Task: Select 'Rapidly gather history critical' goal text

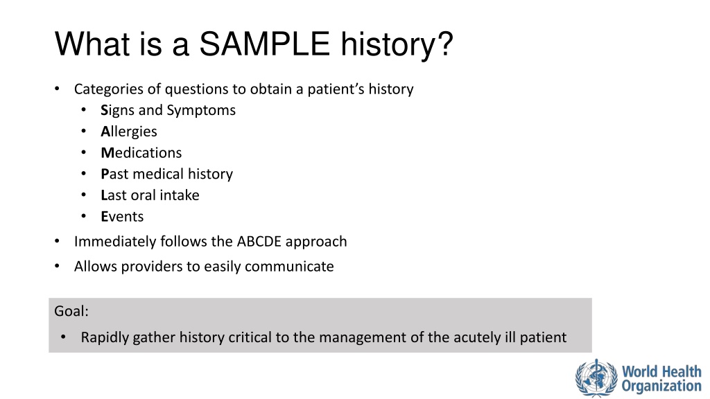Action: pos(323,337)
